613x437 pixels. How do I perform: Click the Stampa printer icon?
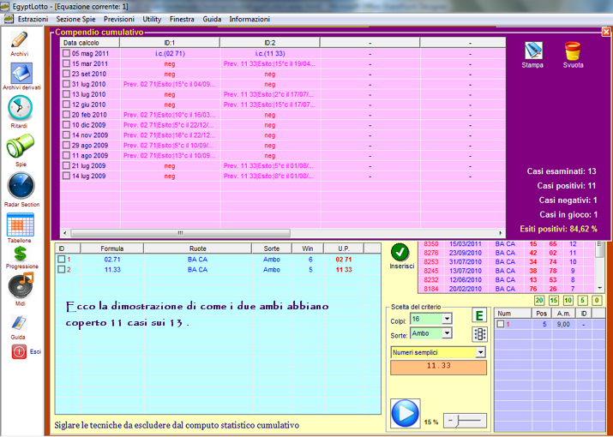533,51
